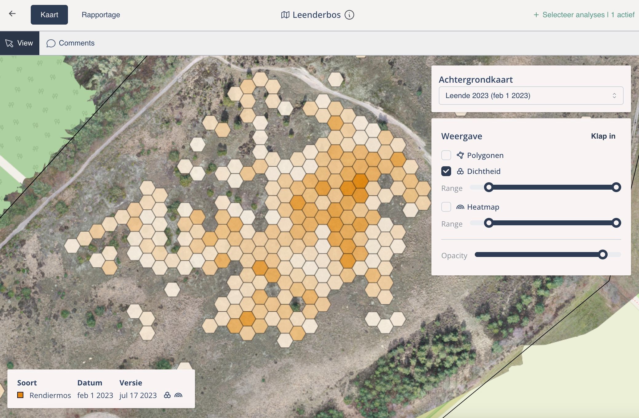639x418 pixels.
Task: Click Selecteer analyses link
Action: click(584, 15)
